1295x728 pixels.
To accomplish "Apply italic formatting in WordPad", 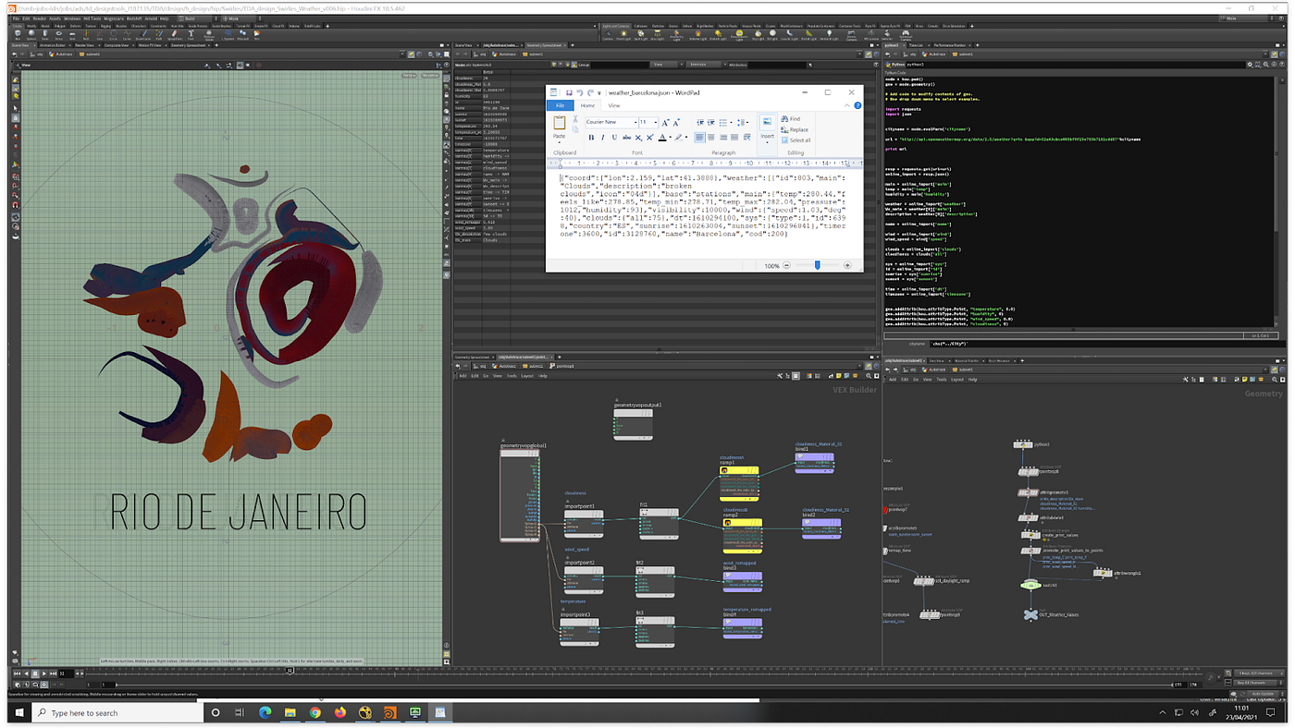I will (602, 138).
